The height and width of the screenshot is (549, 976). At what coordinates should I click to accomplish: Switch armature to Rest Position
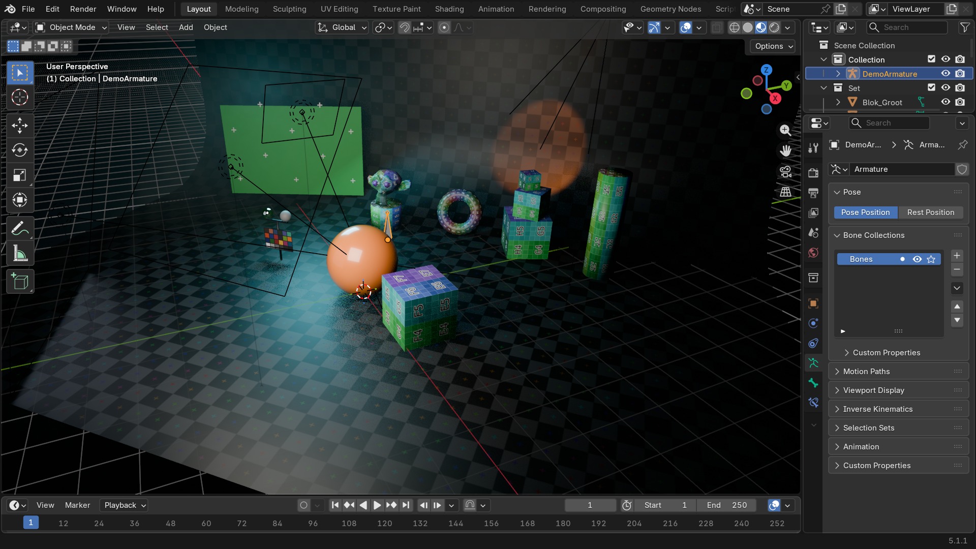[930, 212]
